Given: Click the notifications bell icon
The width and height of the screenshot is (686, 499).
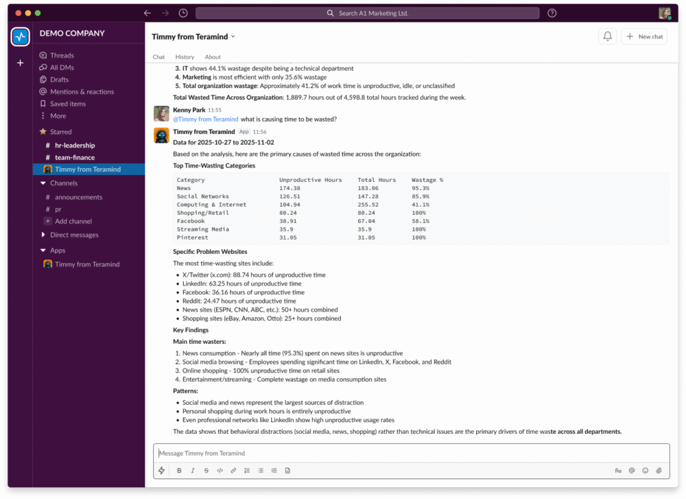Looking at the screenshot, I should pyautogui.click(x=608, y=36).
